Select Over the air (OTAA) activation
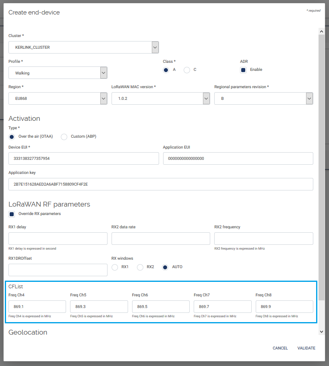The image size is (329, 366). coord(12,137)
